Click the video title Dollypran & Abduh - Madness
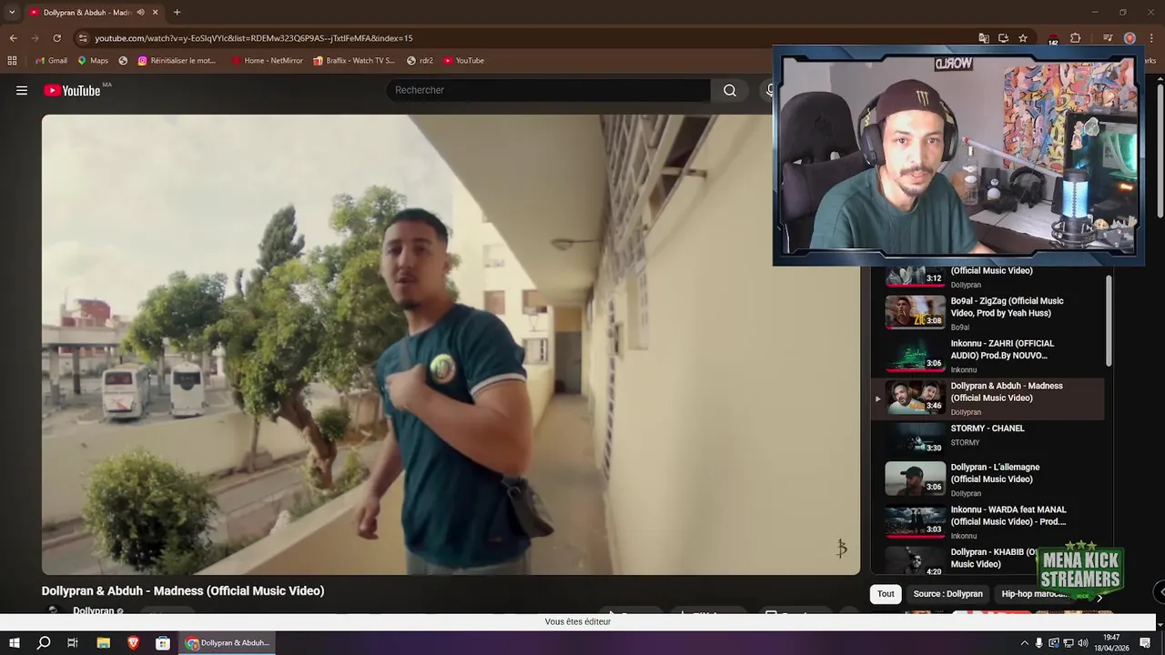Screen dimensions: 1165x655 click(x=183, y=591)
